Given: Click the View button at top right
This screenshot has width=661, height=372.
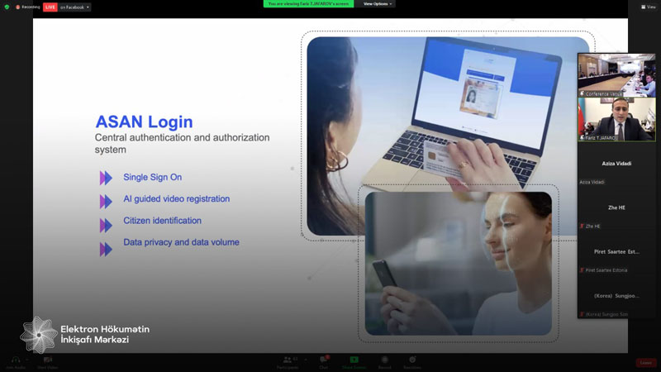Looking at the screenshot, I should click(x=649, y=7).
